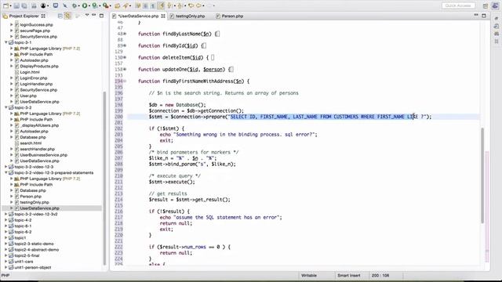Image resolution: width=502 pixels, height=282 pixels.
Task: Click the second icon in the right side strip
Action: tap(497, 26)
